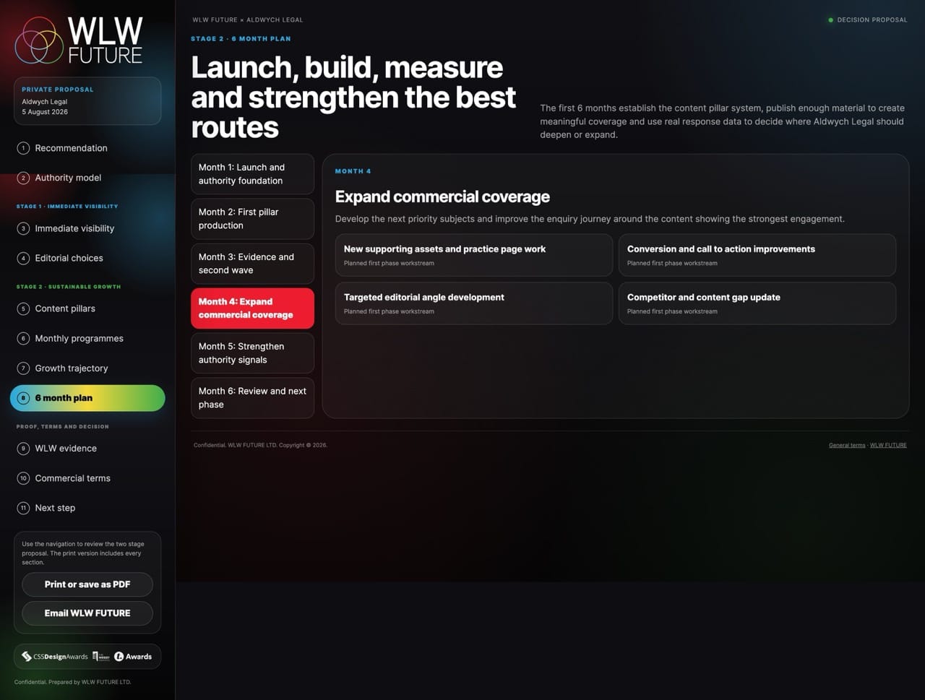Go to Monthly programmes
This screenshot has width=925, height=700.
(87, 338)
